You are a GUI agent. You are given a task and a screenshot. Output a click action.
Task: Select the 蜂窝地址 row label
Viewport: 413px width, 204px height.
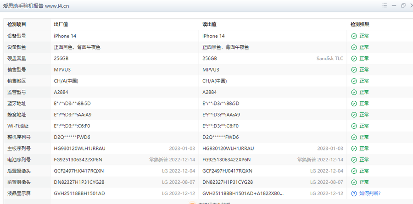[x=17, y=115]
